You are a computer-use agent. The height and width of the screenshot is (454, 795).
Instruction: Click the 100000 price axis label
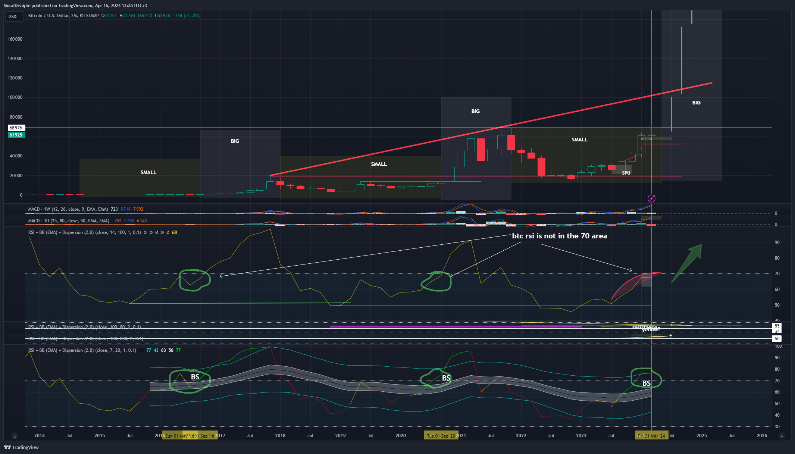(15, 97)
